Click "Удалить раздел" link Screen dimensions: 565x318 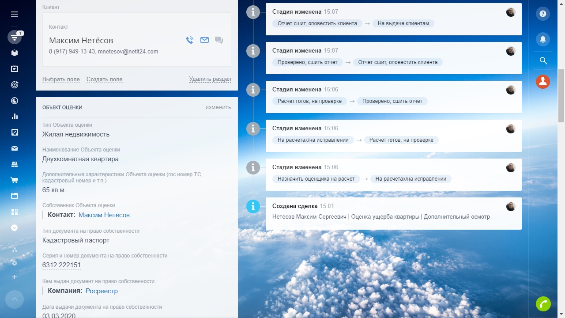point(210,79)
